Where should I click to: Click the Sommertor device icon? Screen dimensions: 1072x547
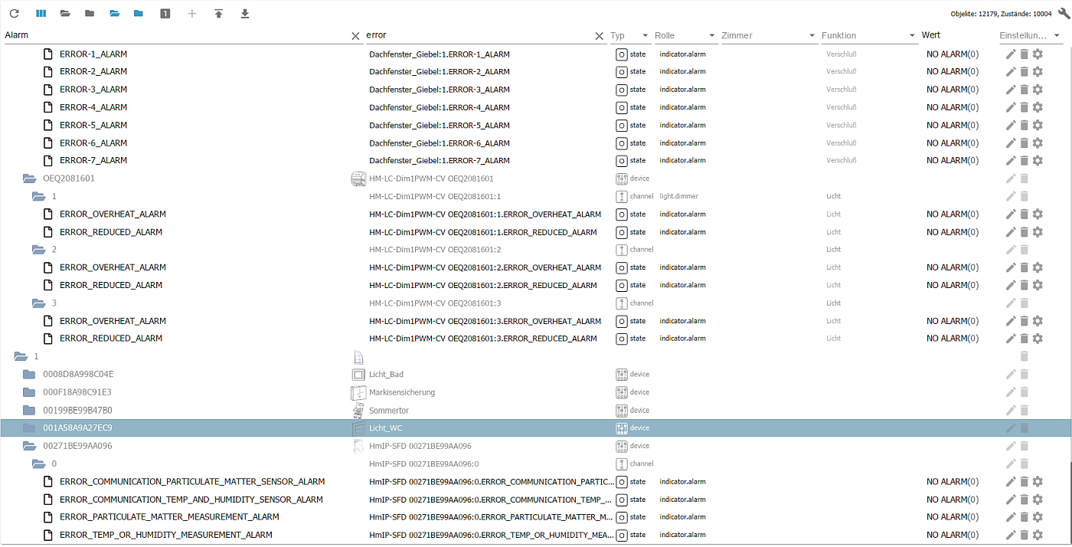click(x=358, y=410)
